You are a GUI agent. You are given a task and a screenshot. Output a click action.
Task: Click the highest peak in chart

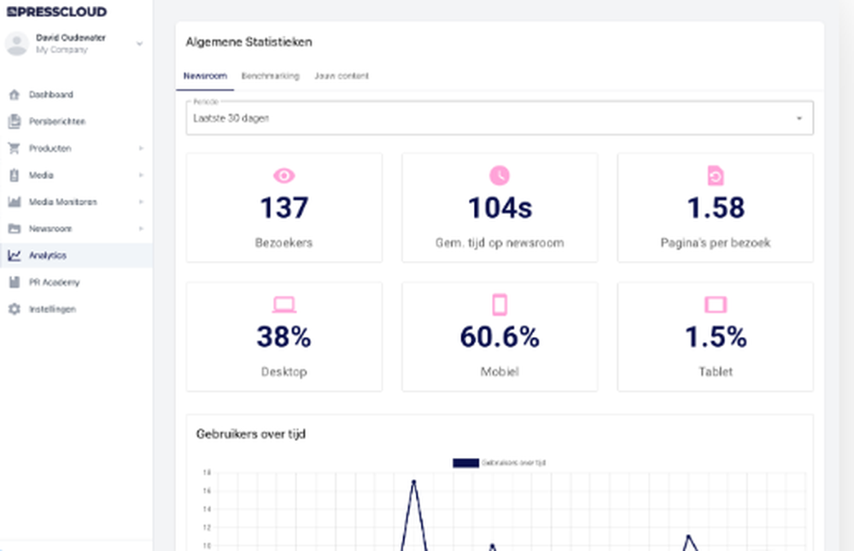414,481
